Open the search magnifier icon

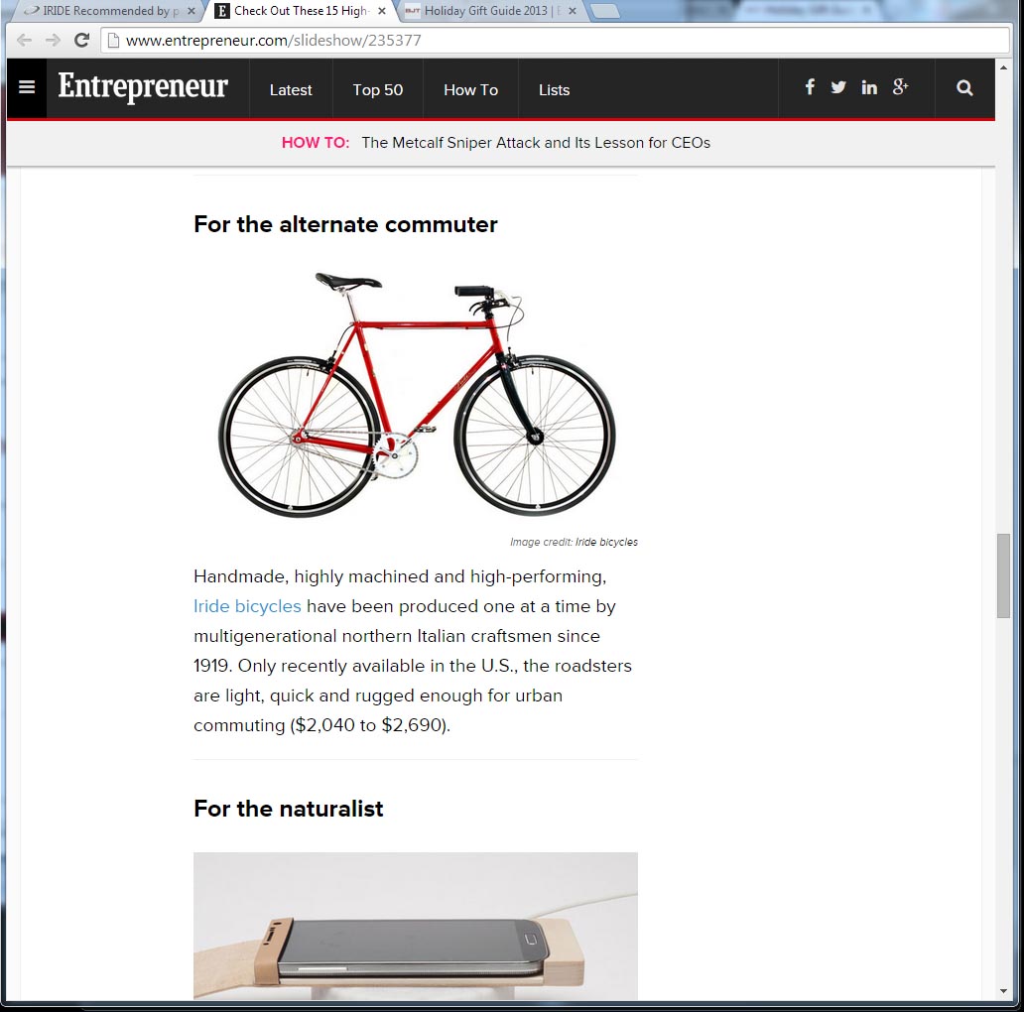(x=964, y=88)
